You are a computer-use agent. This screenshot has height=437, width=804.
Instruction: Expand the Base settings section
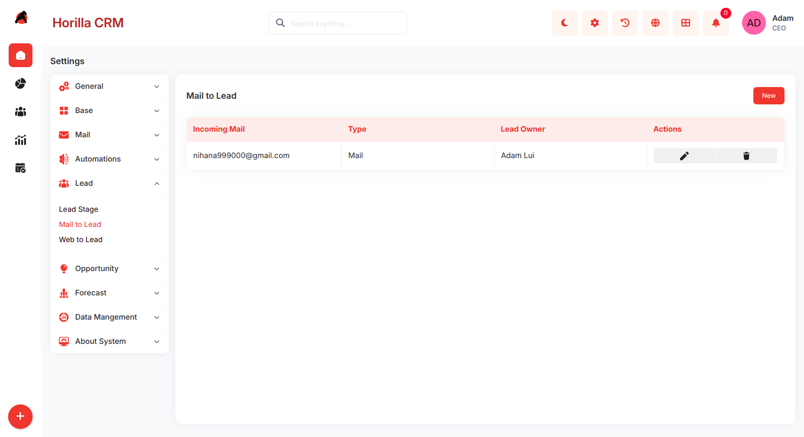click(110, 110)
